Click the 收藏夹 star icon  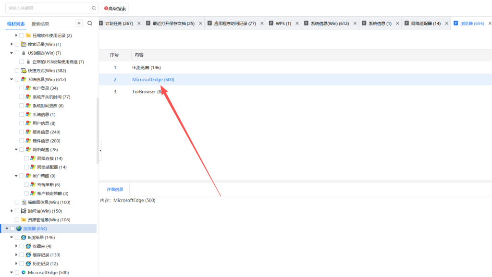point(28,246)
